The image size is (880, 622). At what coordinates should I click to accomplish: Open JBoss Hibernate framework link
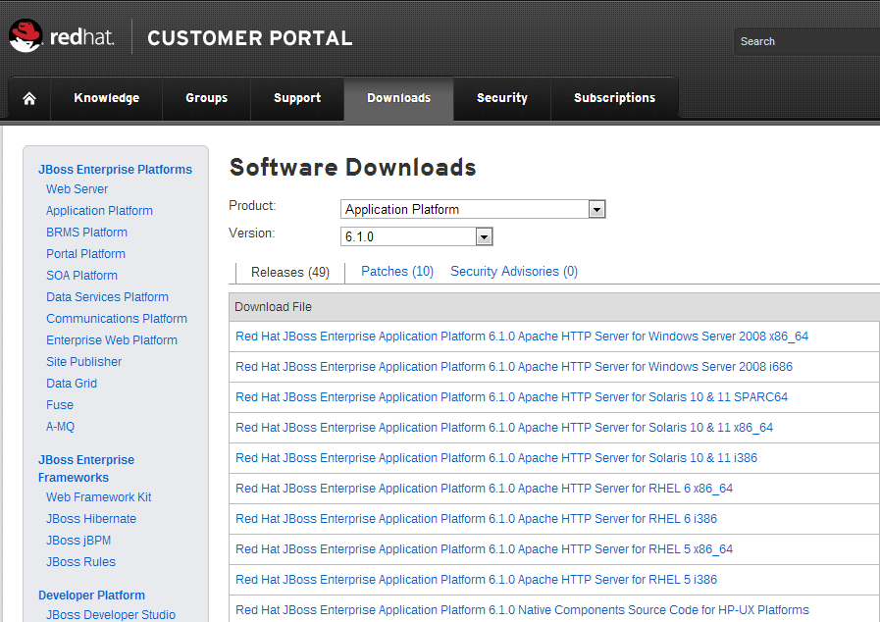pyautogui.click(x=91, y=519)
